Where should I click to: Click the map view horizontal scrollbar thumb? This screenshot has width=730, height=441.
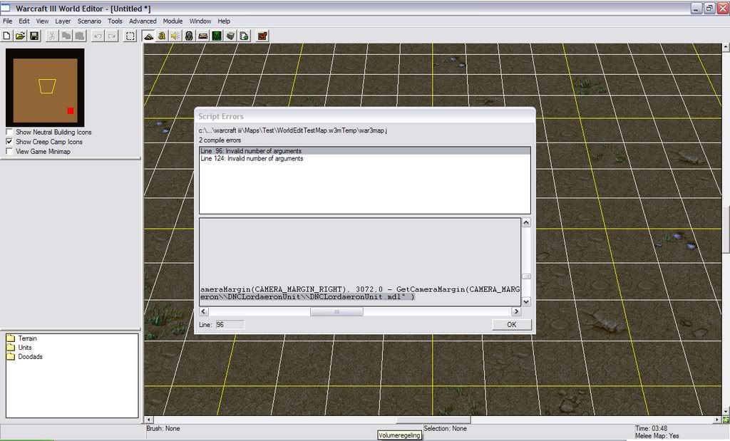[x=433, y=420]
